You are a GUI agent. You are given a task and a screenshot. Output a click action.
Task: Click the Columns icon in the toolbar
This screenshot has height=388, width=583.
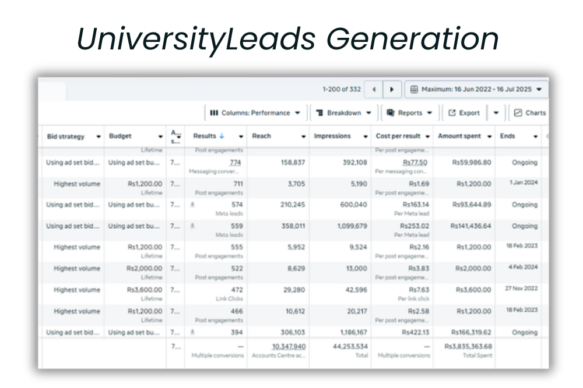(x=214, y=113)
